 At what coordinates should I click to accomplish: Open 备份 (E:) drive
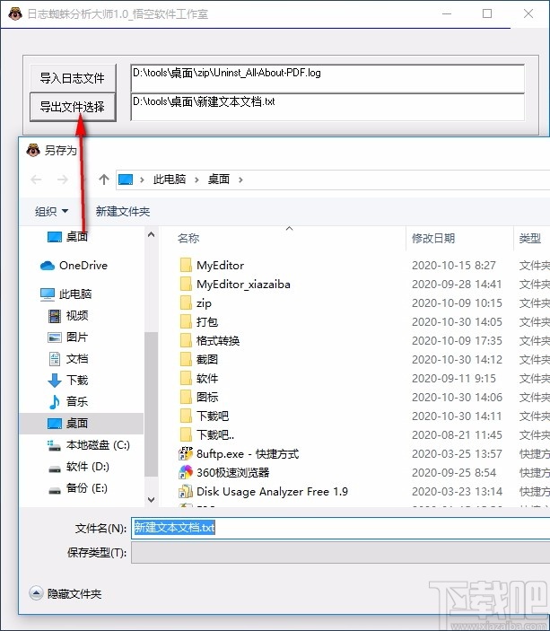pos(86,488)
